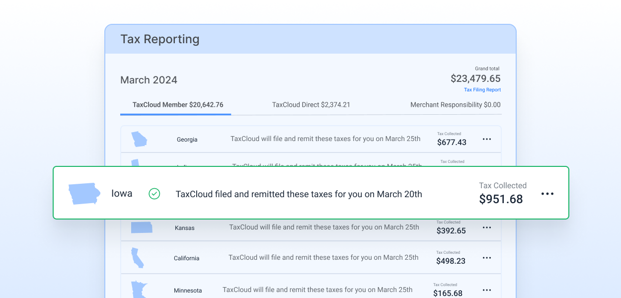Click the Iowa state map icon
Screen dimensions: 621x298
click(84, 194)
